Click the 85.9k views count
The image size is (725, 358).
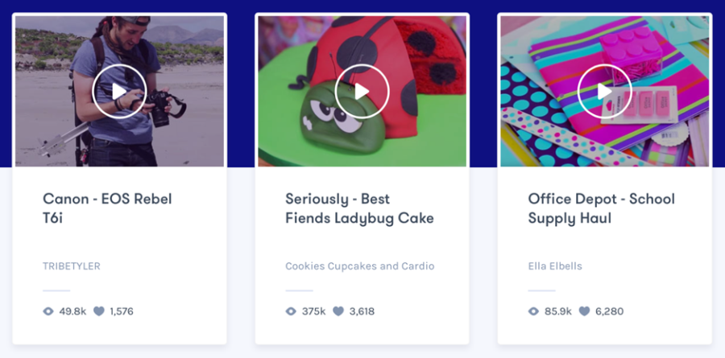pos(558,311)
